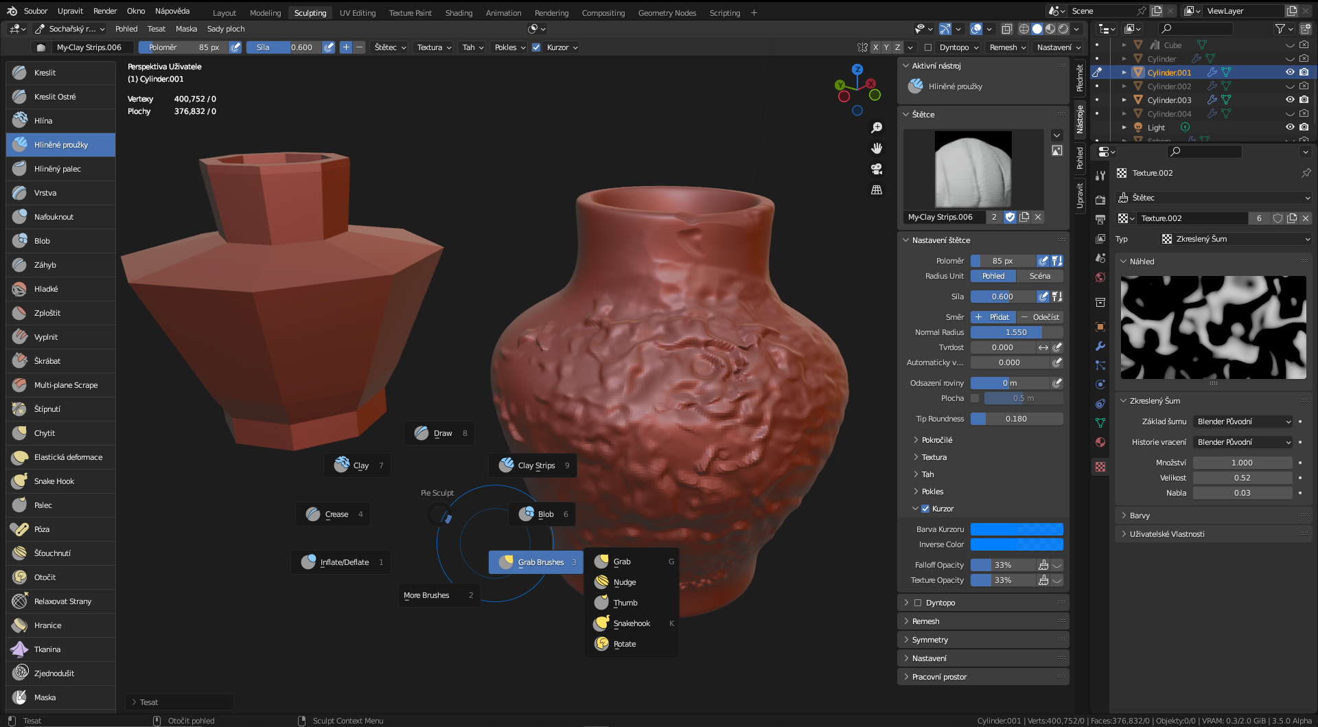Image resolution: width=1318 pixels, height=727 pixels.
Task: Open the Štětec dropdown in header
Action: coord(390,47)
